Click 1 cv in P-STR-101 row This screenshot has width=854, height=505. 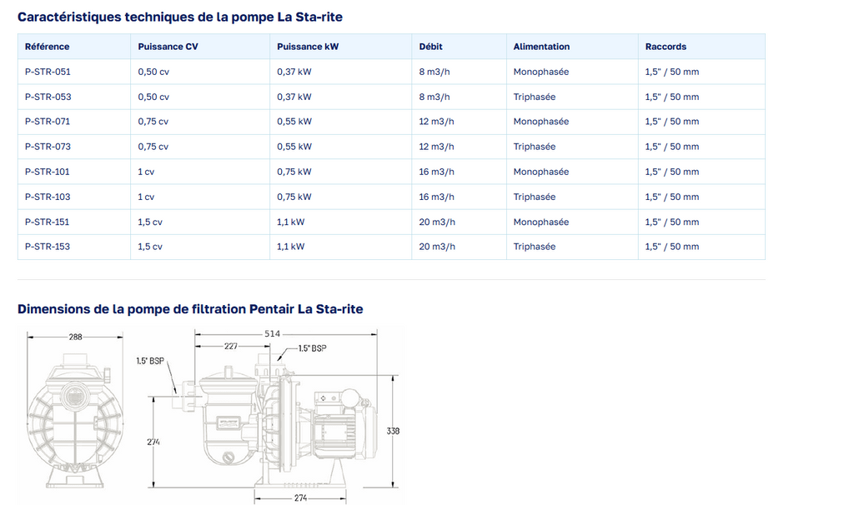(x=146, y=172)
